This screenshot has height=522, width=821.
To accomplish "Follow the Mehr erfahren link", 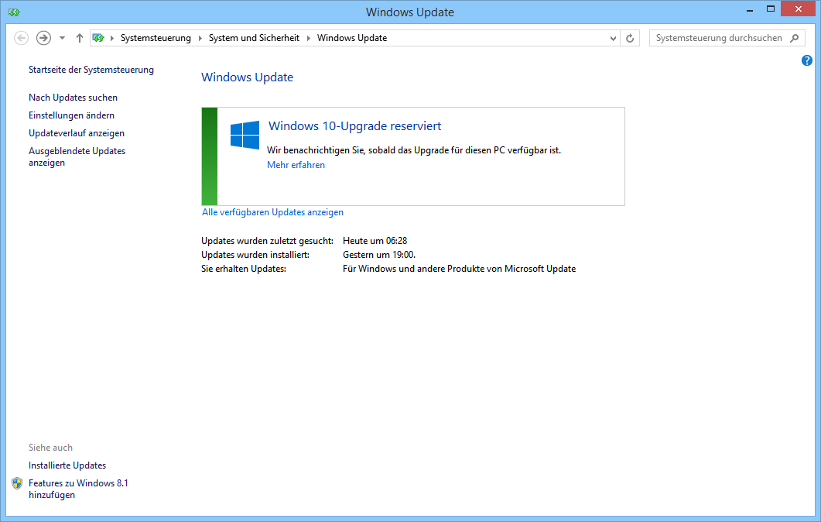I will point(296,165).
